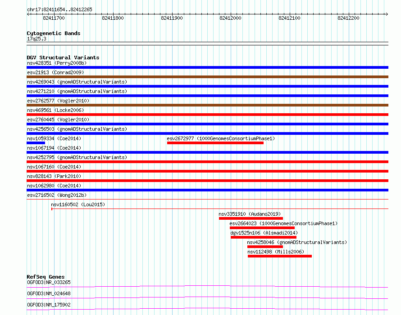Open variant nsv4271210 (gnomADStructuralVariants)
Screen dimensions: 401x315
(x=77, y=91)
